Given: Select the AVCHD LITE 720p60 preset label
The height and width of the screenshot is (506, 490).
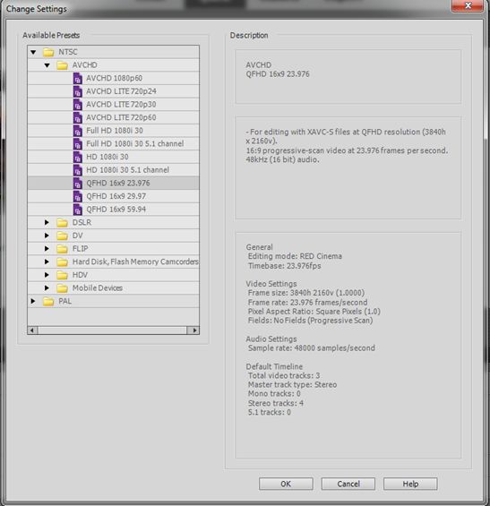Looking at the screenshot, I should (121, 117).
